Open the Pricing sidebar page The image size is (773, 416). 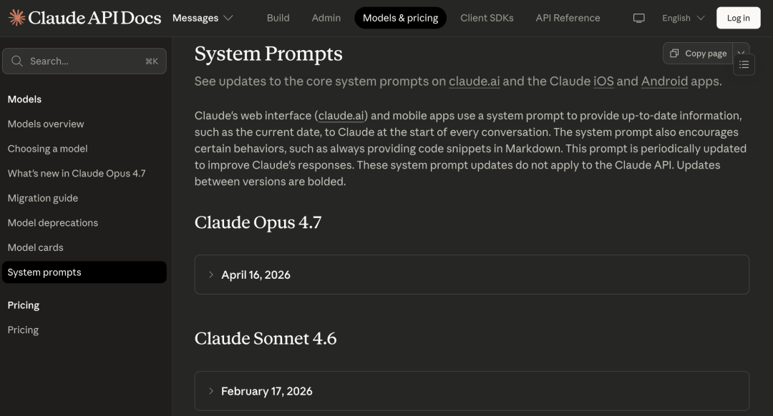point(23,330)
